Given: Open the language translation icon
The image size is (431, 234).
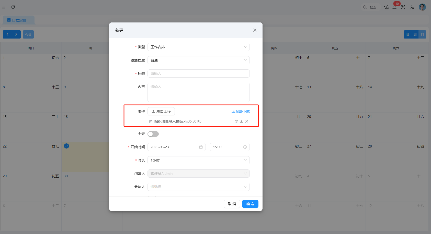Looking at the screenshot, I should 412,7.
